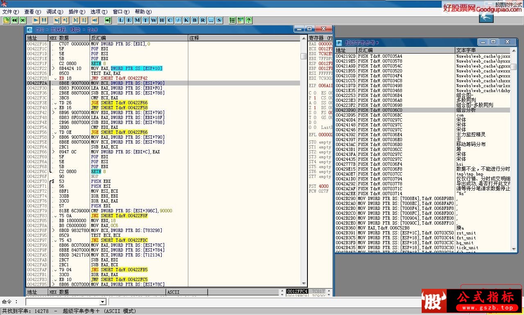This screenshot has width=524, height=315.
Task: Click the Step into toolbar icon
Action: pyautogui.click(x=57, y=20)
